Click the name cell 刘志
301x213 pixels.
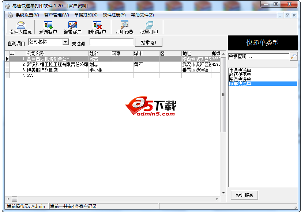point(100,64)
